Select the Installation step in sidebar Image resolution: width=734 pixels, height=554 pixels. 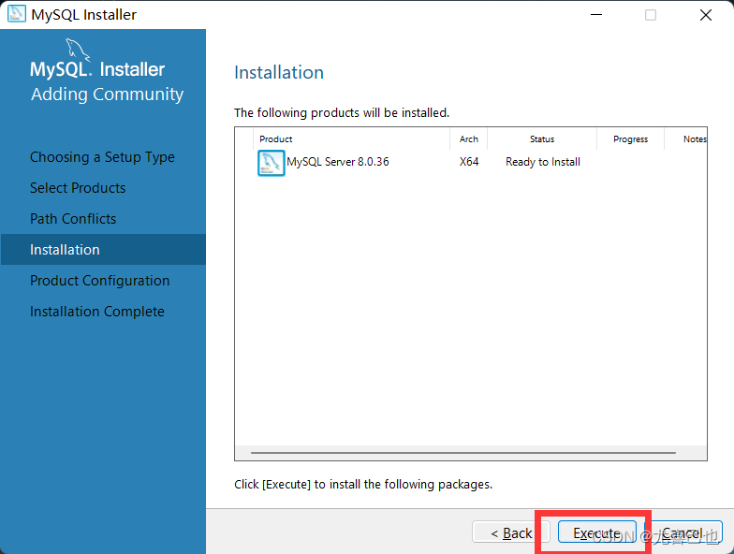pyautogui.click(x=103, y=249)
